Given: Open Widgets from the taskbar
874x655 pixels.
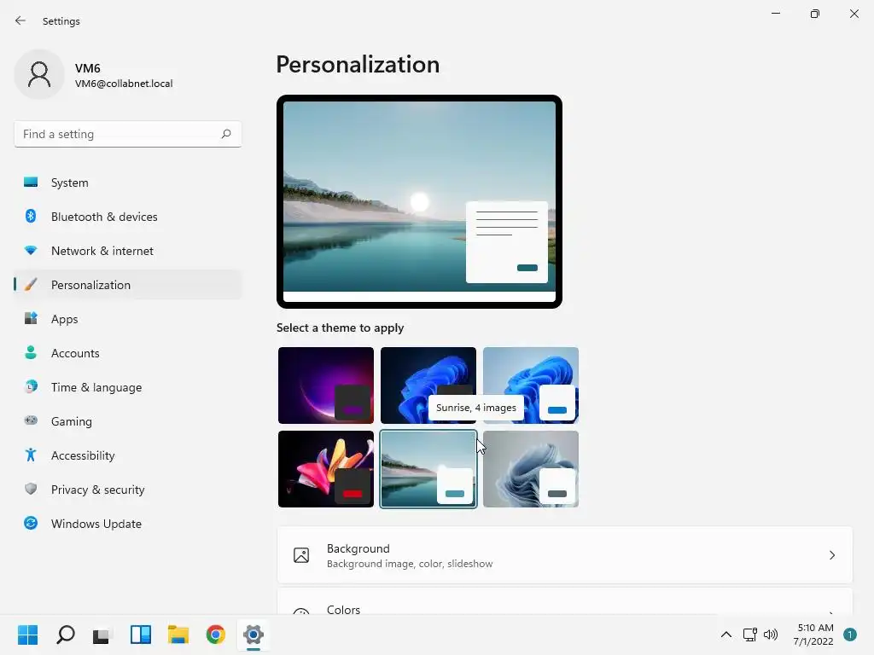Looking at the screenshot, I should [x=141, y=635].
